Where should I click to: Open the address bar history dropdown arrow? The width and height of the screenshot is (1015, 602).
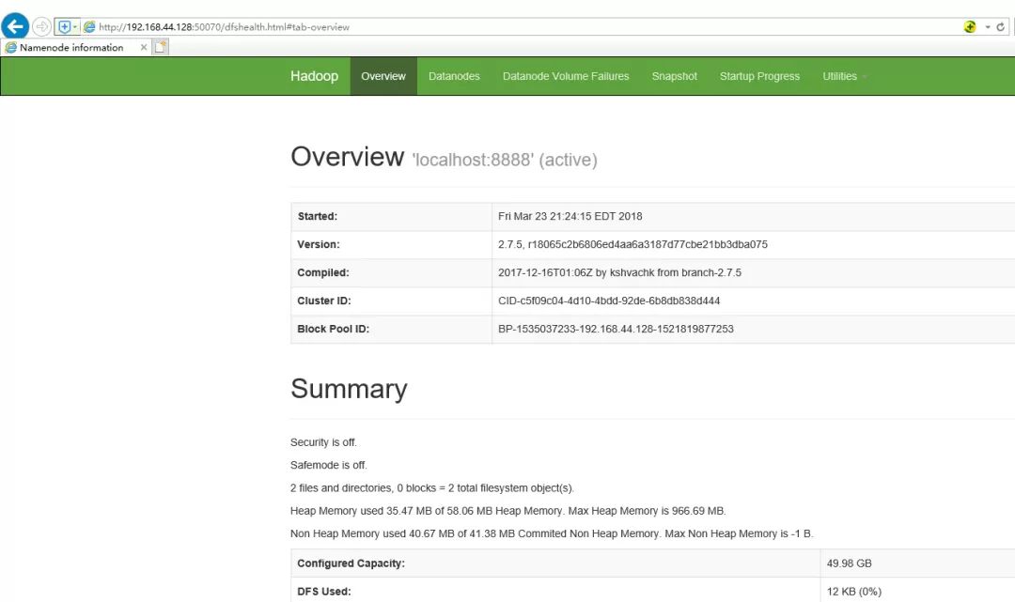coord(988,26)
